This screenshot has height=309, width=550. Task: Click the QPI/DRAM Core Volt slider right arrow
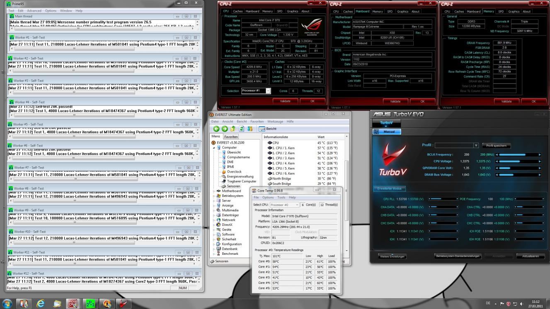[x=539, y=168]
